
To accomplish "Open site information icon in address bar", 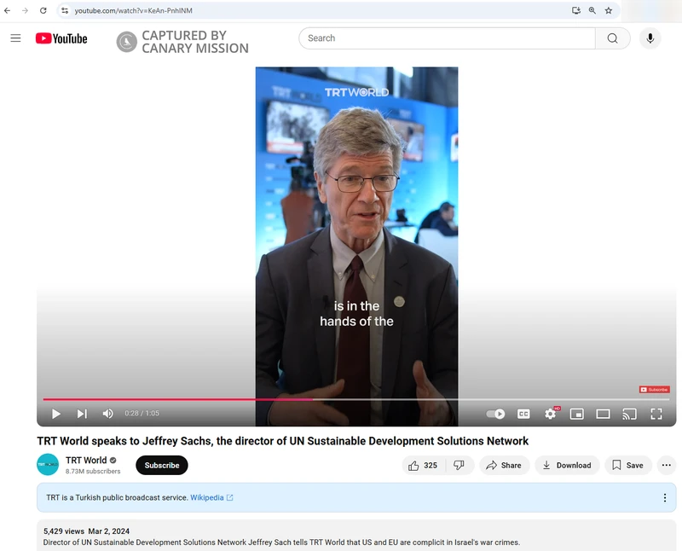I will [65, 10].
